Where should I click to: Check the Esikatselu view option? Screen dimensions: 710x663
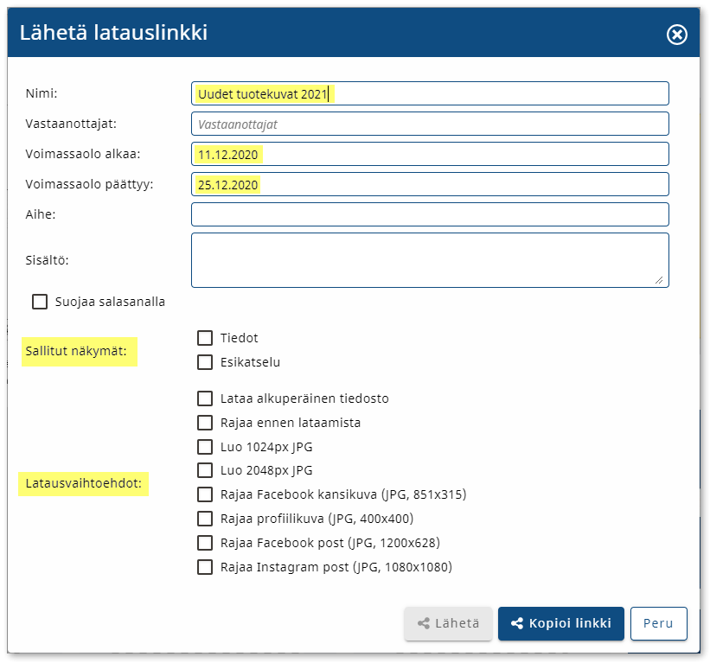tap(205, 362)
